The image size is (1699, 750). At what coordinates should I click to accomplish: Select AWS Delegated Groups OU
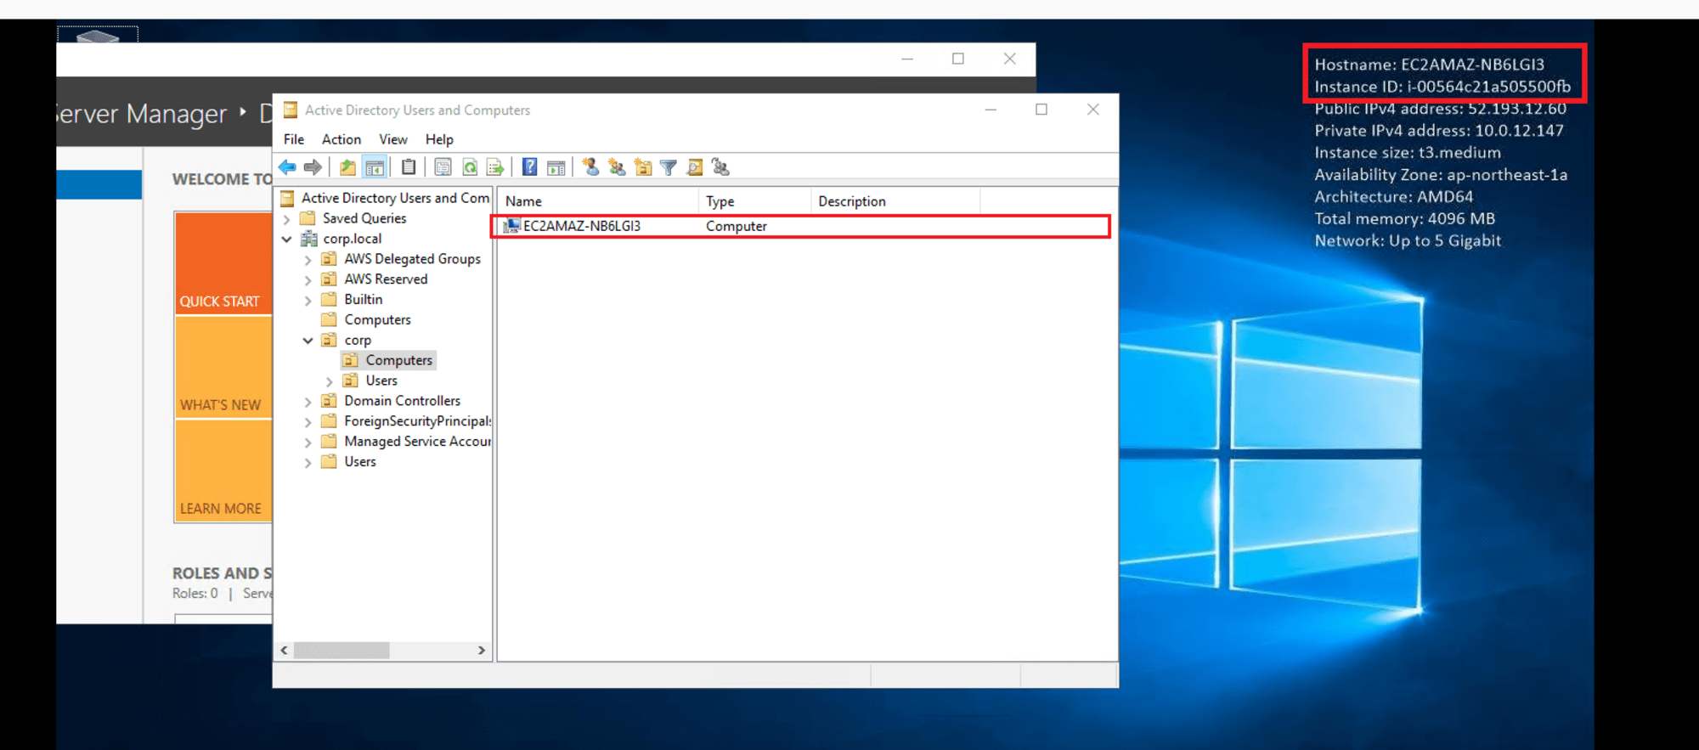click(412, 259)
